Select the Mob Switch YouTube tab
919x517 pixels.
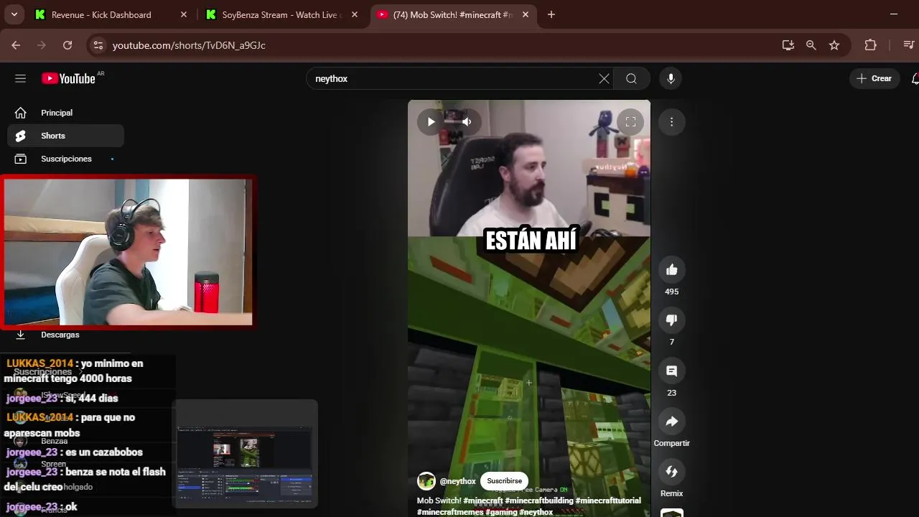453,14
